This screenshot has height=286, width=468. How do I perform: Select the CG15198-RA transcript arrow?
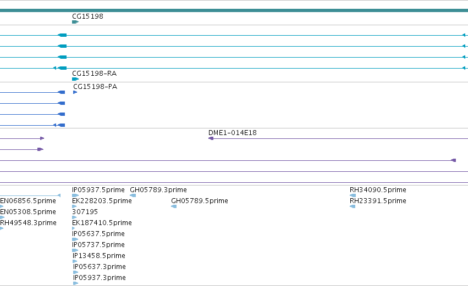point(75,79)
